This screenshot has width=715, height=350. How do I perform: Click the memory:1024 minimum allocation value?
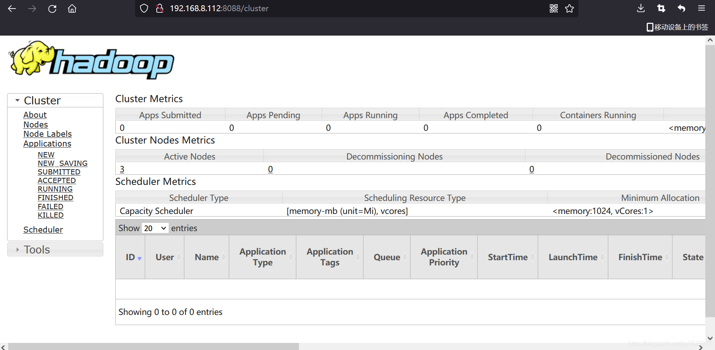coord(603,211)
